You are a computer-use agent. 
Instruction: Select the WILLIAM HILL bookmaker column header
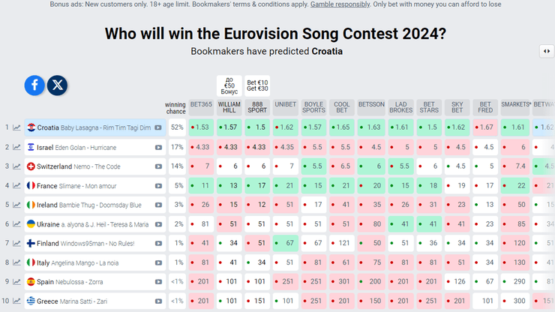(x=229, y=107)
